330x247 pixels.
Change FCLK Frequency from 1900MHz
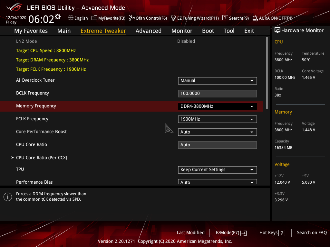tap(217, 119)
